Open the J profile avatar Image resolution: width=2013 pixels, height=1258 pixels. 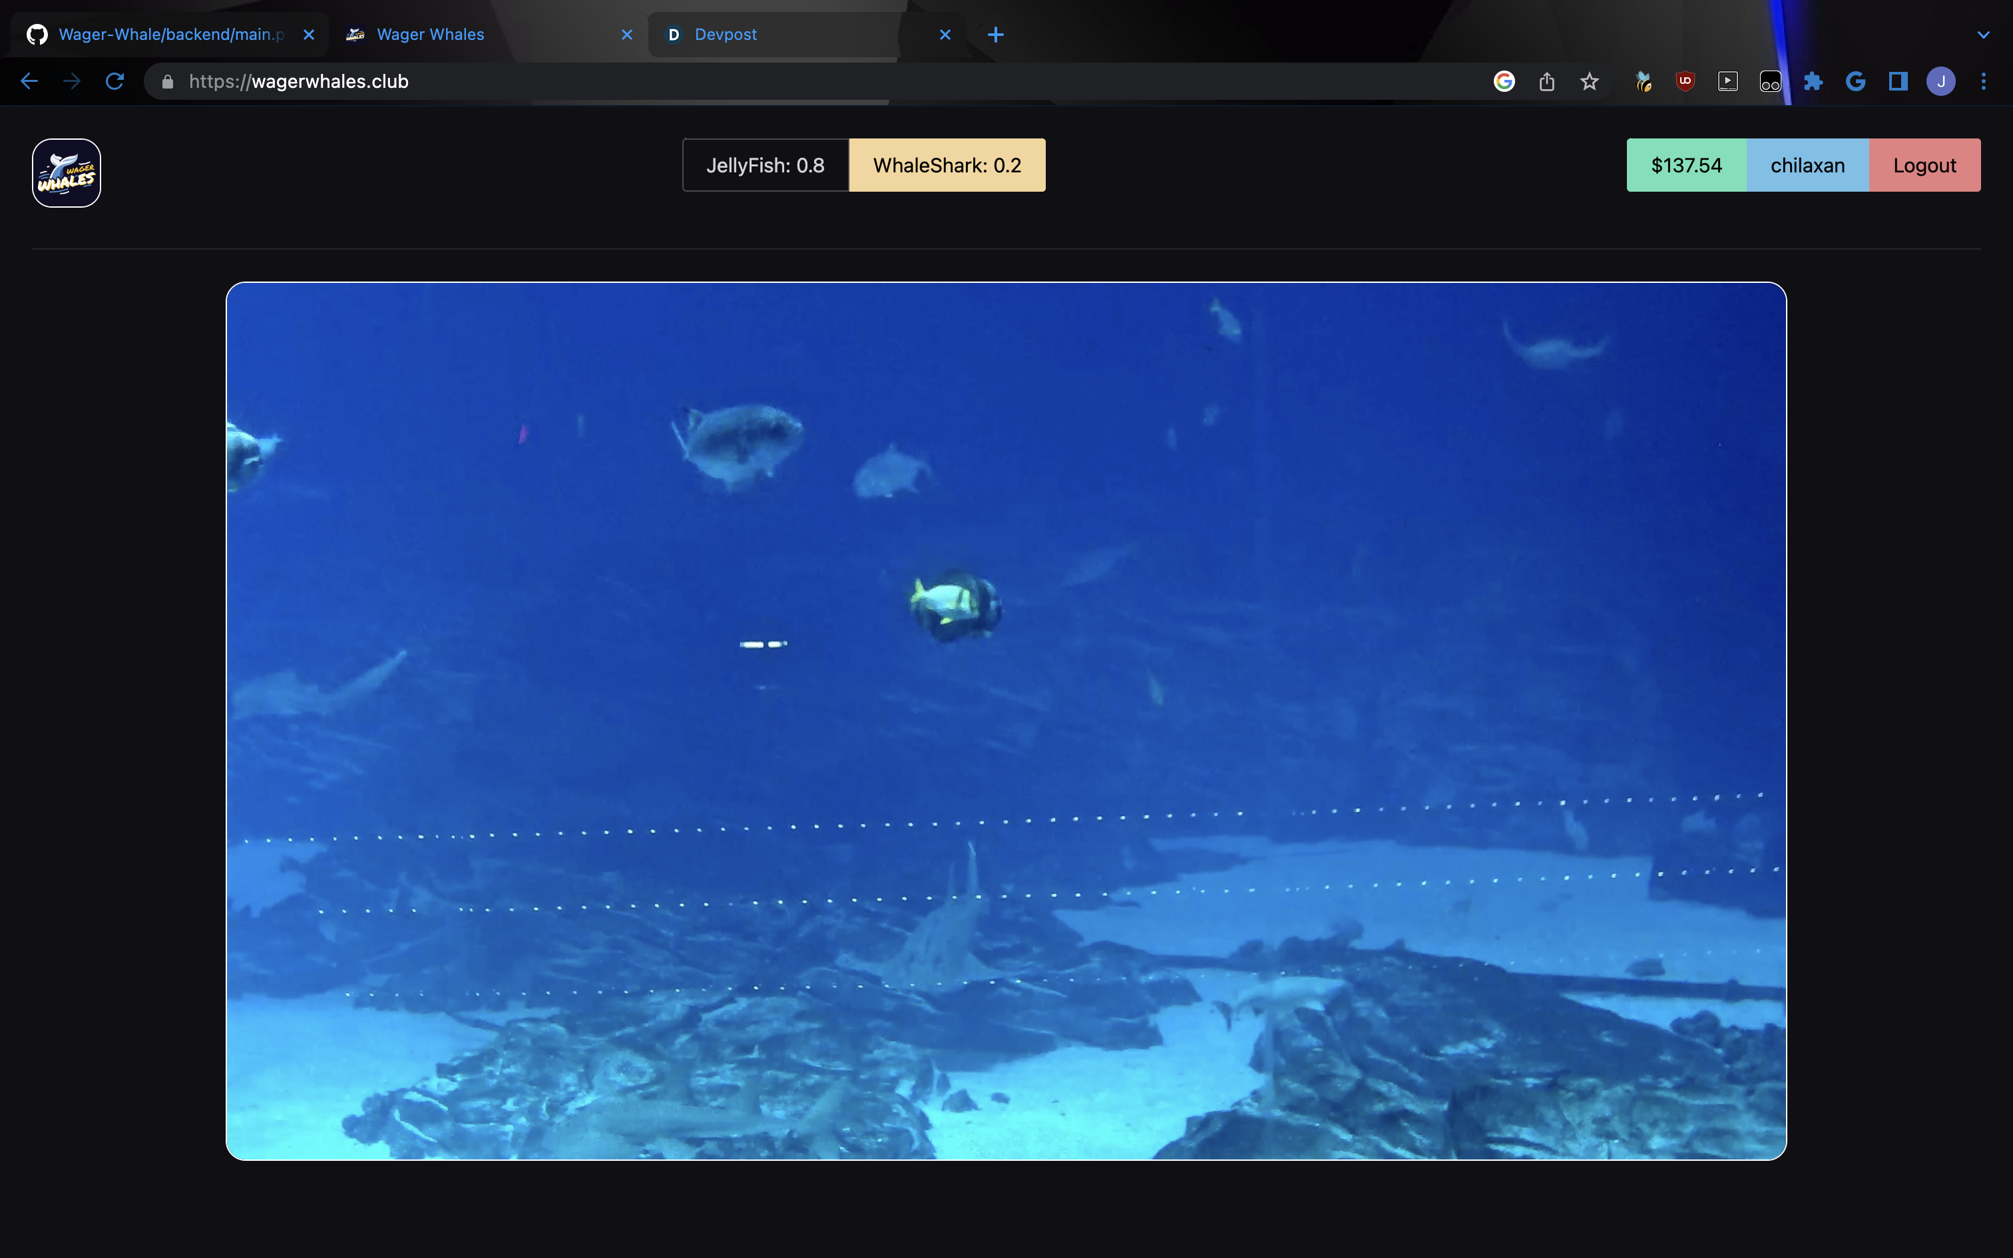pyautogui.click(x=1940, y=81)
